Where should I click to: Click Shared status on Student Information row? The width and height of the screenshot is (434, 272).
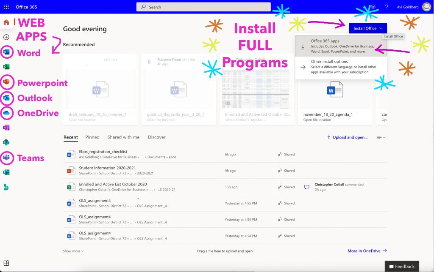click(286, 171)
